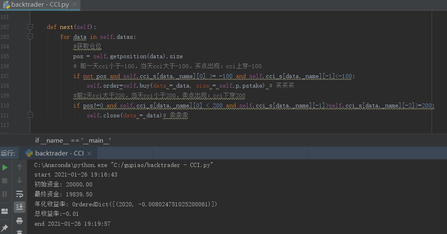Click the C:\Anaconda\python.exe command line in the console

pos(124,165)
